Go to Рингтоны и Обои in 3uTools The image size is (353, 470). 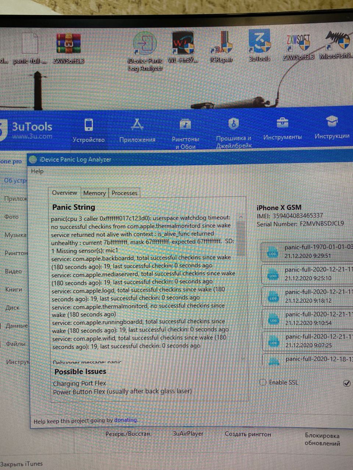tap(185, 134)
